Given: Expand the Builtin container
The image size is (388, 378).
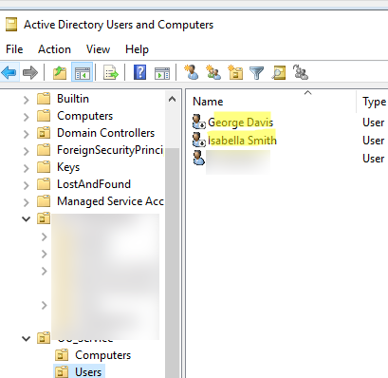Looking at the screenshot, I should (x=27, y=100).
